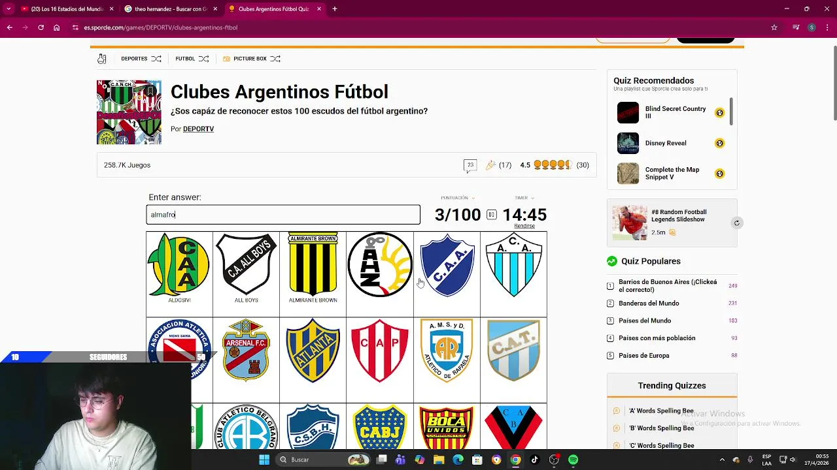Screen dimensions: 837x470
Task: Refresh the recommended slideshow card
Action: [736, 223]
